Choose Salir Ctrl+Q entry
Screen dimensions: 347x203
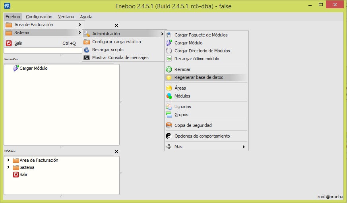(43, 43)
